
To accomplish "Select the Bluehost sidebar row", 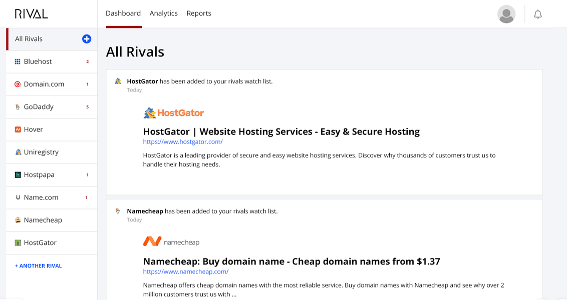I will point(52,61).
